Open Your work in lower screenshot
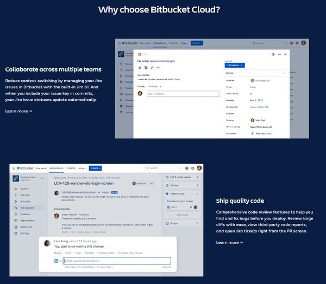Viewport: 326px width, 284px height. pos(41,168)
